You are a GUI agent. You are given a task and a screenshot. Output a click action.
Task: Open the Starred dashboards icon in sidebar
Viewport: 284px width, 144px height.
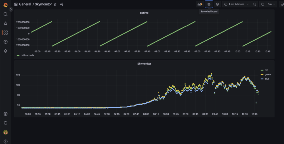click(6, 23)
